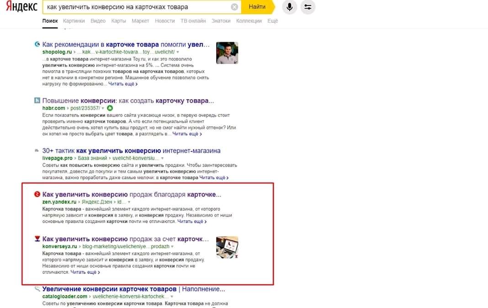Viewport: 488px width, 308px height.
Task: Click Читать ещё under the habr.com result
Action: 187,134
